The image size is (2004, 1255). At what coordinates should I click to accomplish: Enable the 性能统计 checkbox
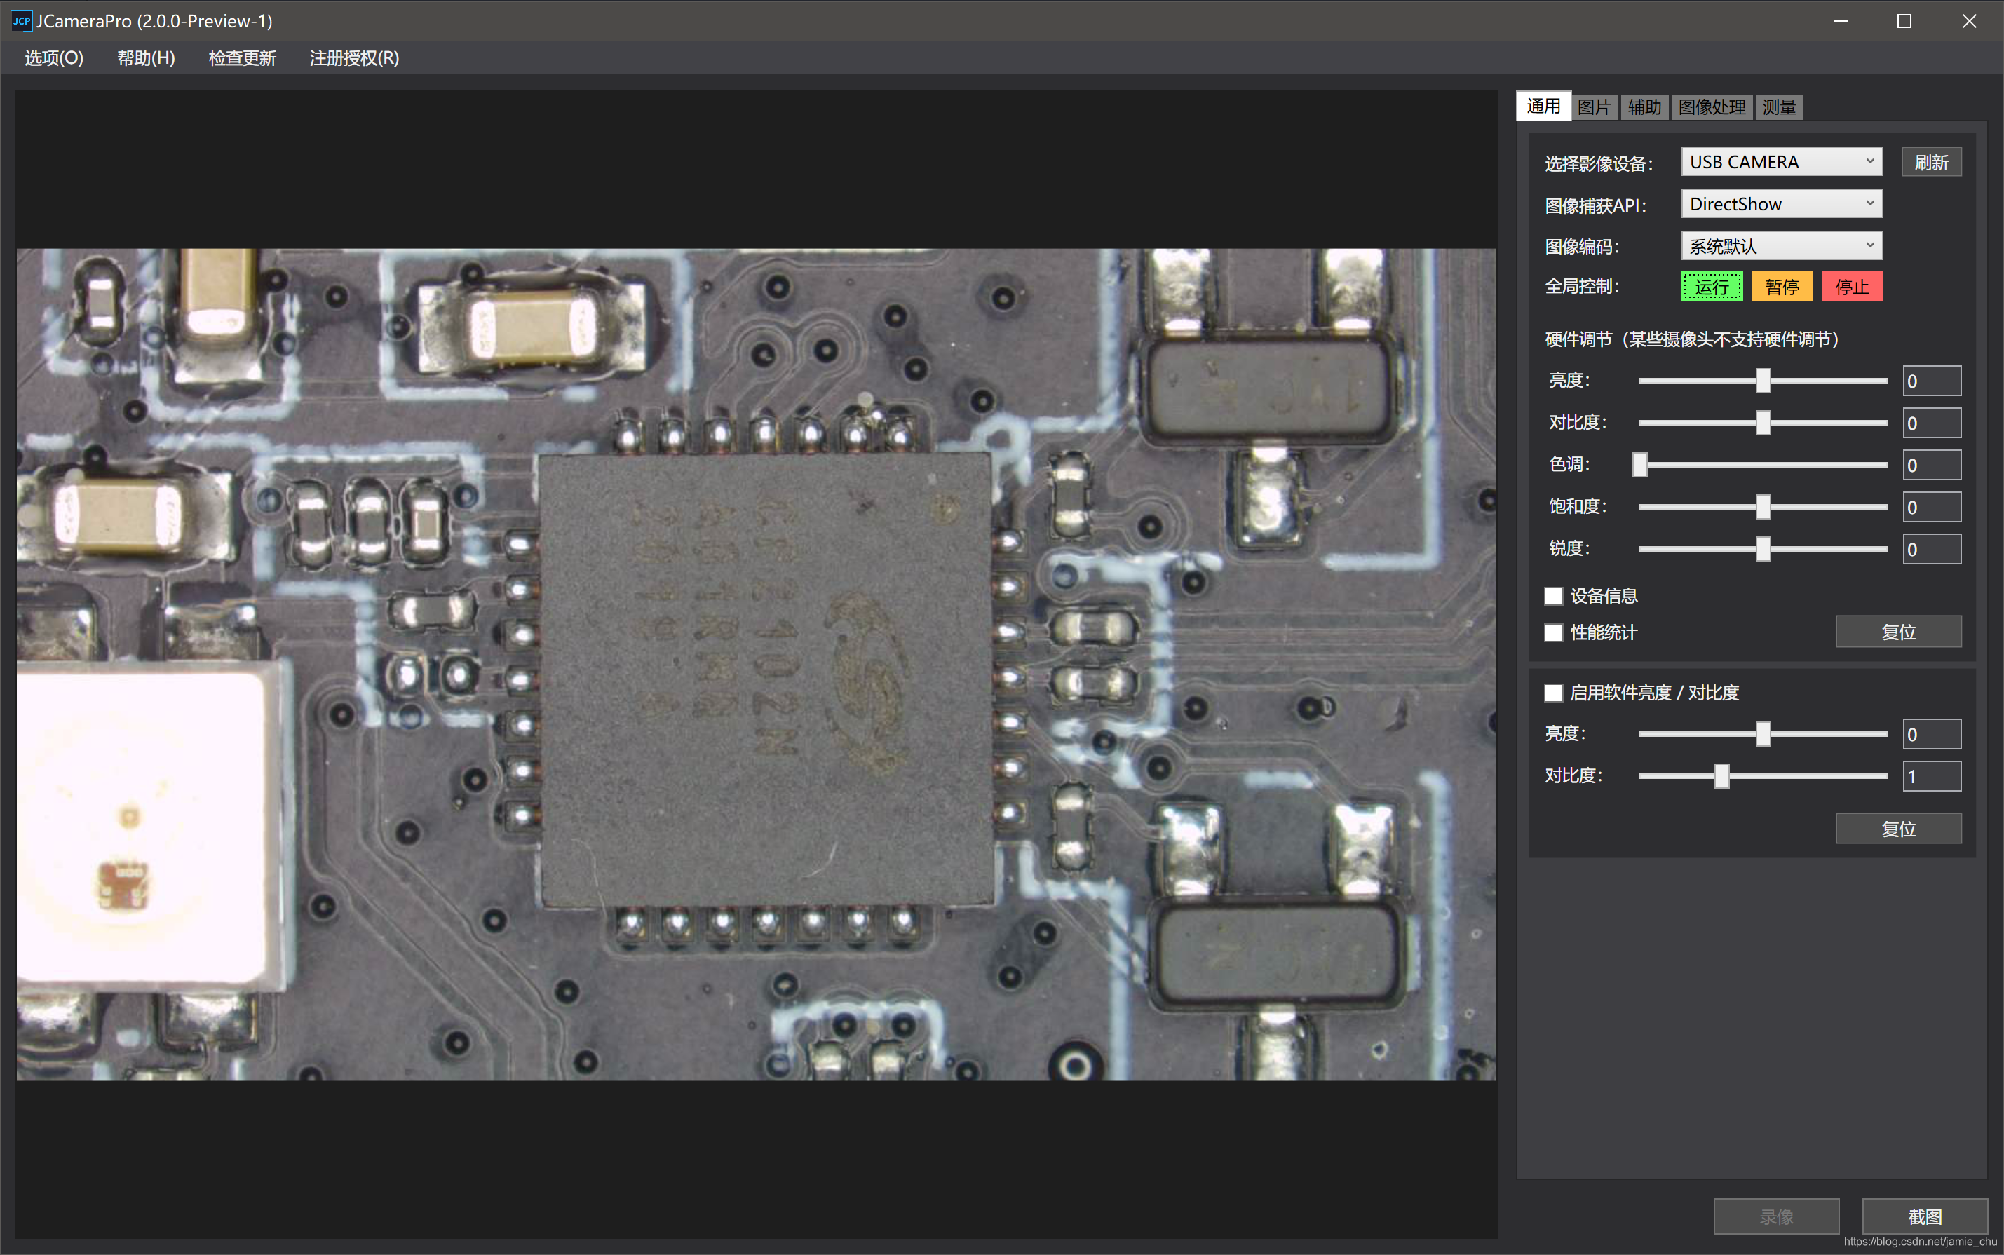coord(1553,632)
